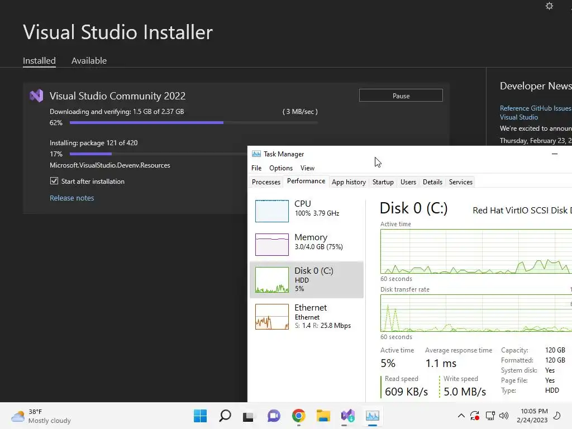This screenshot has height=429, width=572.
Task: Click the taskbar Search magnifier icon
Action: pyautogui.click(x=225, y=416)
